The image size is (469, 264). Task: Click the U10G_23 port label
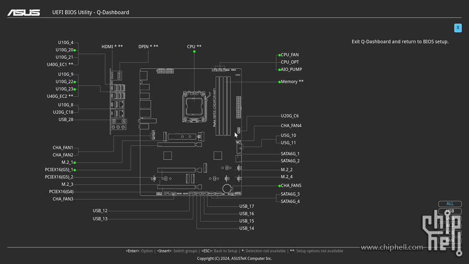click(64, 89)
